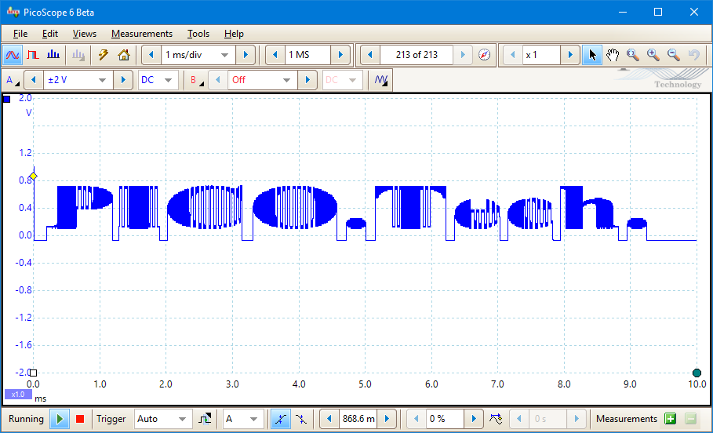Viewport: 713px width, 433px height.
Task: Select rising edge trigger
Action: [281, 419]
